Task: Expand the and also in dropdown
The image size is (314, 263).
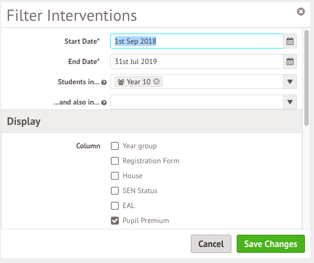Action: 290,102
